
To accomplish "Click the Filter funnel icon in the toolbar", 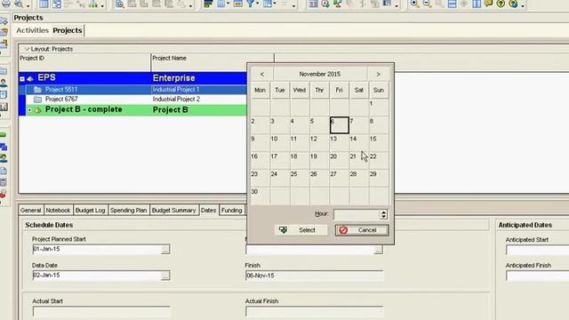I will pos(250,4).
